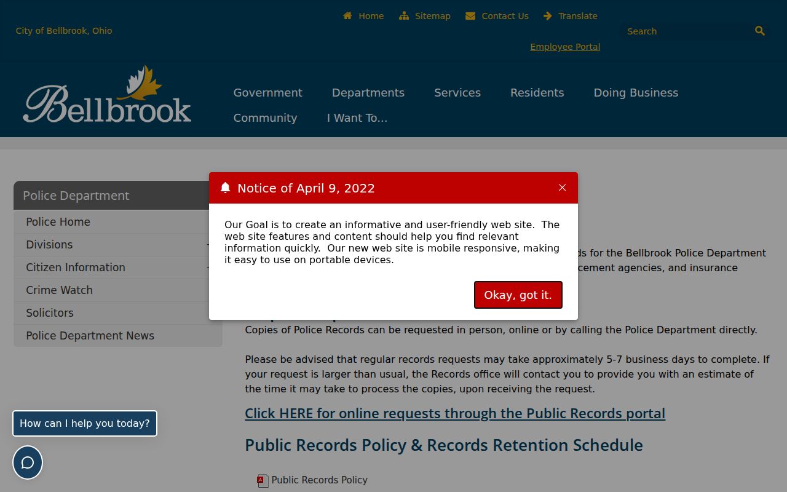Select Crime Watch in the sidebar

pyautogui.click(x=117, y=290)
